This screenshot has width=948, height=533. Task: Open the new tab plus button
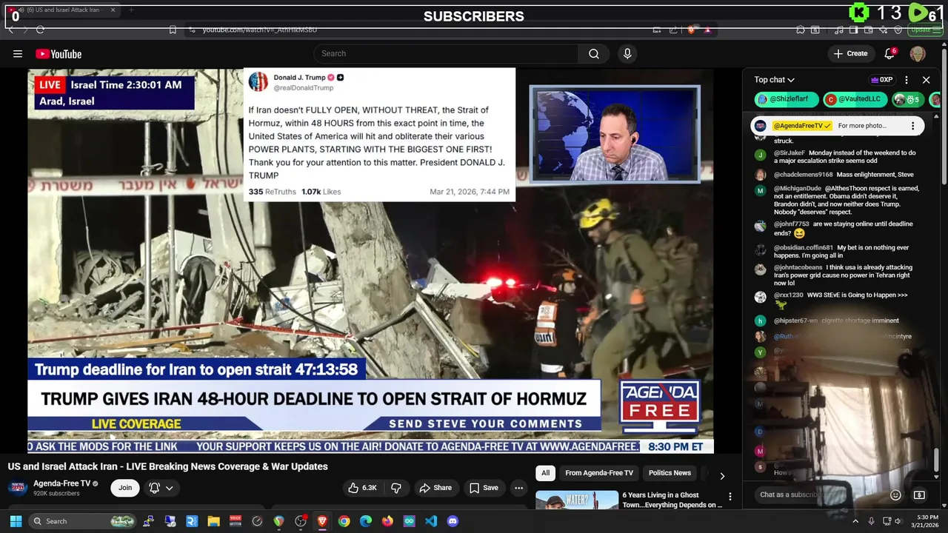[x=131, y=10]
